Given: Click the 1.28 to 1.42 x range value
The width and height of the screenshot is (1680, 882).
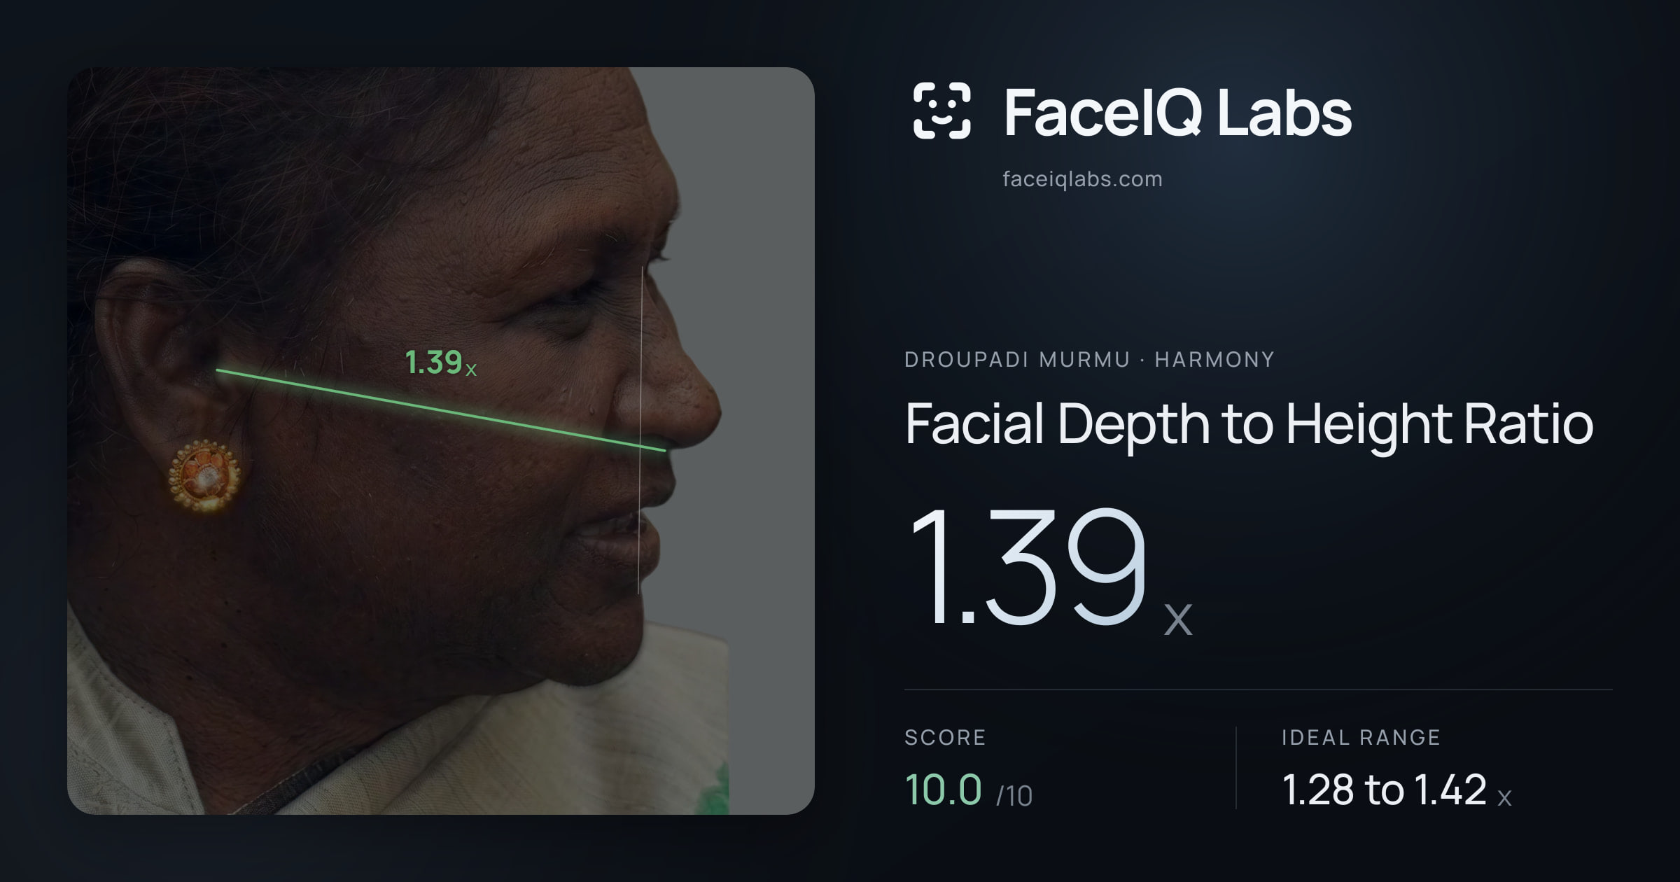Looking at the screenshot, I should pyautogui.click(x=1396, y=790).
